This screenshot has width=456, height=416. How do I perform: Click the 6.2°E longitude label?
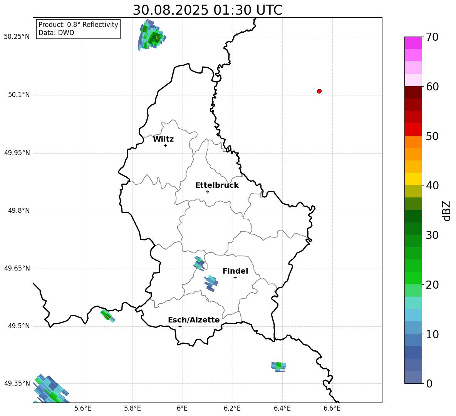pos(232,408)
